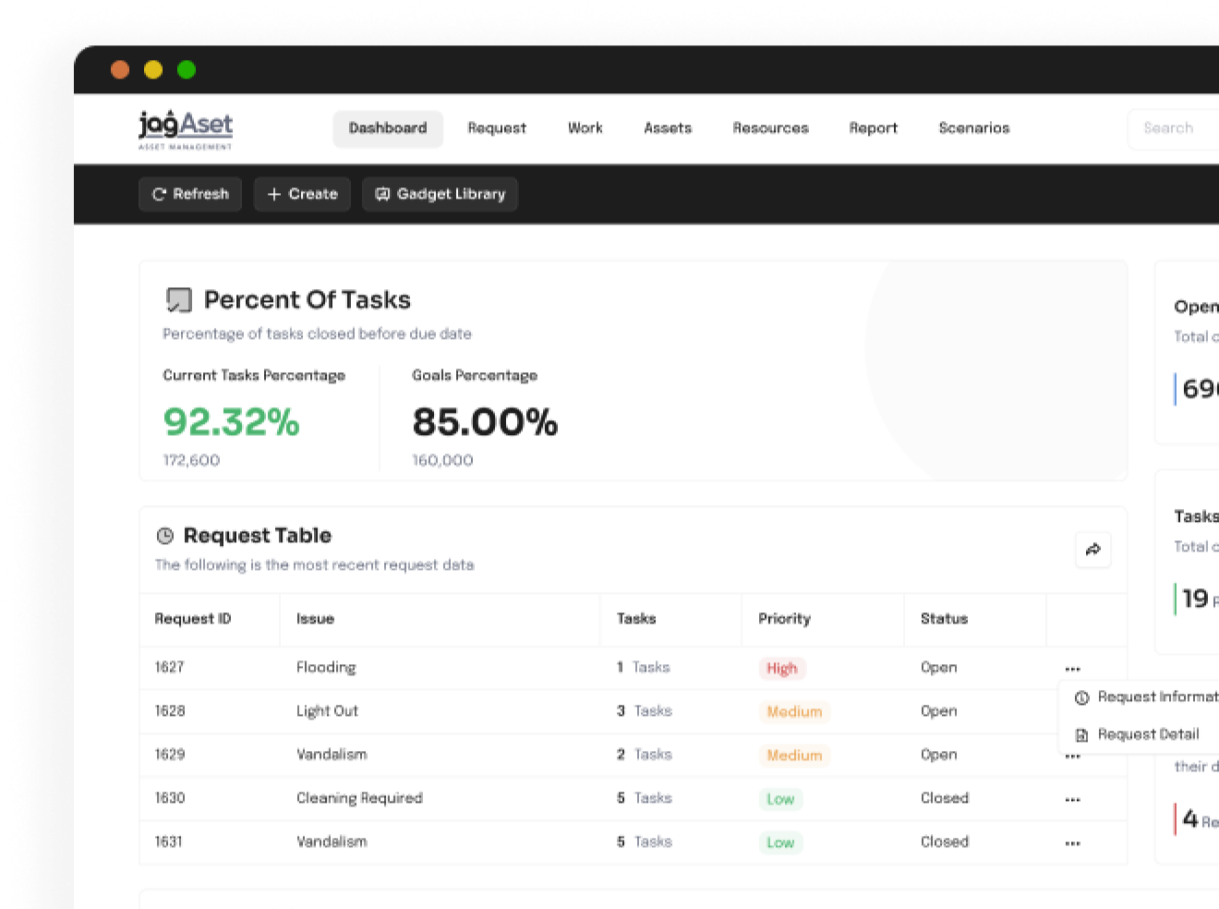
Task: Select request ID 1628
Action: (x=170, y=710)
